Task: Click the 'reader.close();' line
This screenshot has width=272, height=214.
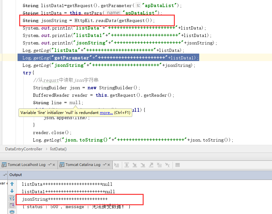Action: click(52, 132)
